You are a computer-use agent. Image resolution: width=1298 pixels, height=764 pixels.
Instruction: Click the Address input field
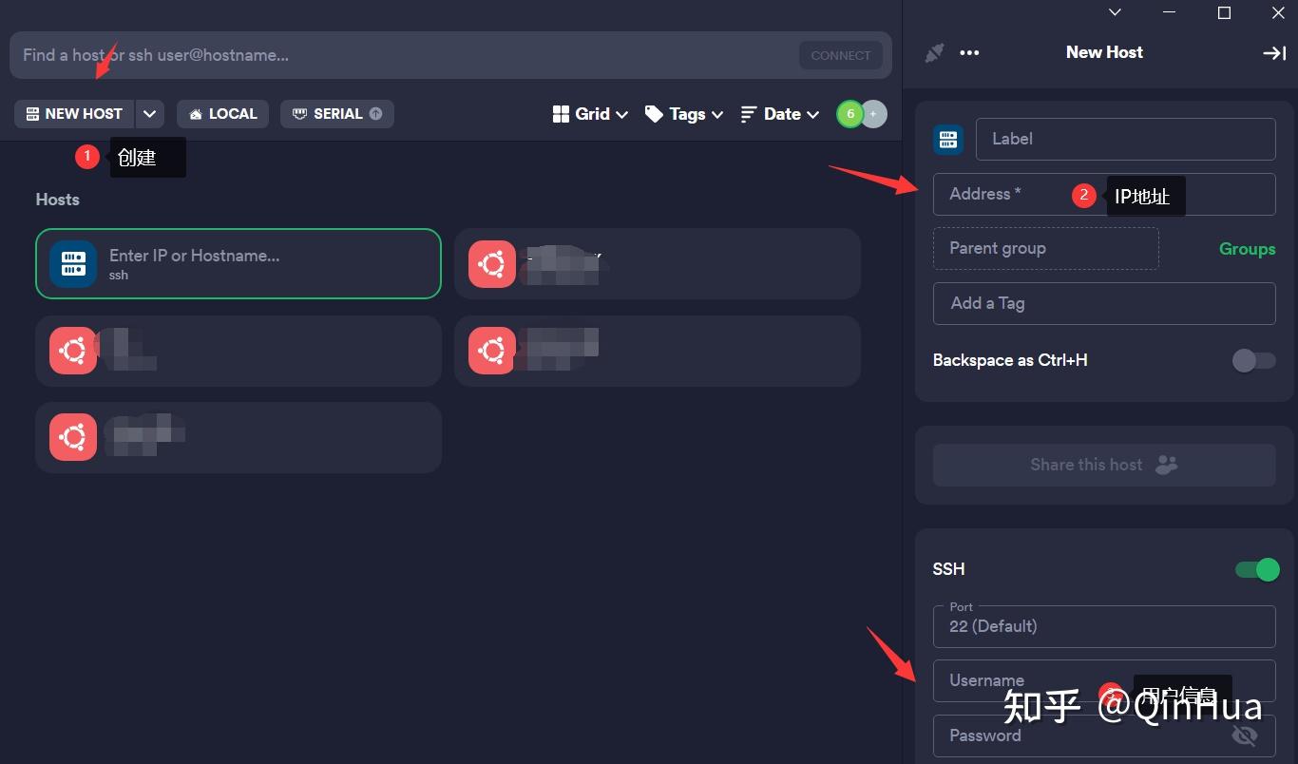click(x=1104, y=194)
